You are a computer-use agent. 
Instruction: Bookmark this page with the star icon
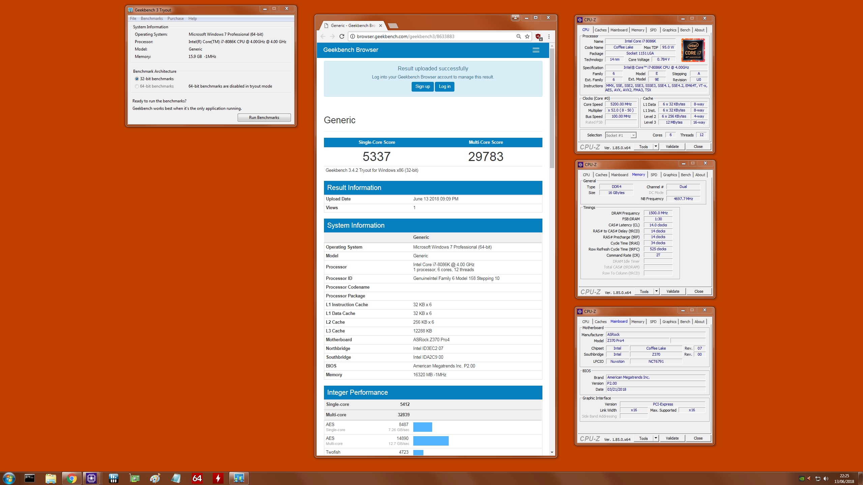pyautogui.click(x=527, y=36)
